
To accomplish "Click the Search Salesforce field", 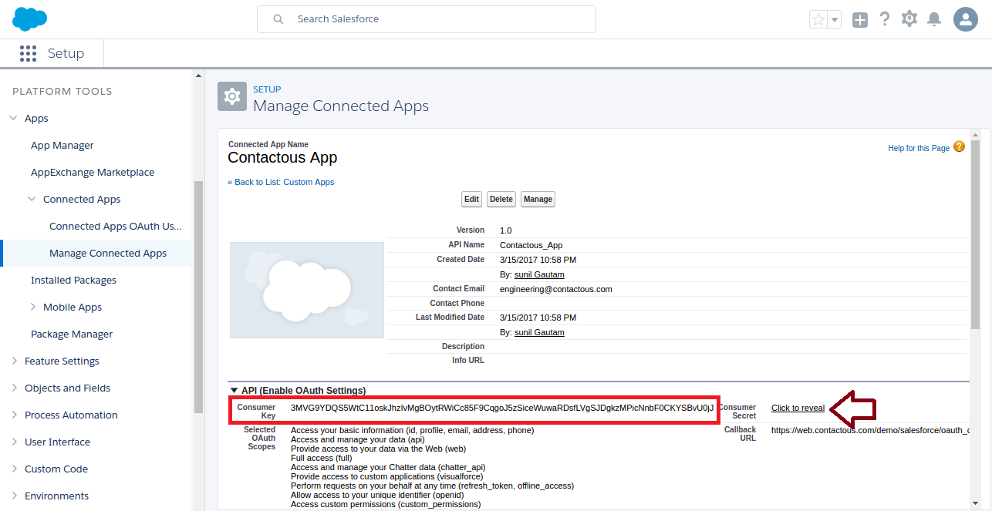I will [427, 19].
